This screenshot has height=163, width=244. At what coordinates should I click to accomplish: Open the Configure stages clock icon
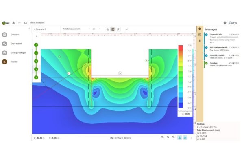[4, 53]
